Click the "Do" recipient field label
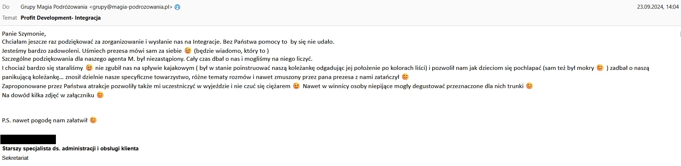Screen dimensions: 681x166 (x=6, y=7)
